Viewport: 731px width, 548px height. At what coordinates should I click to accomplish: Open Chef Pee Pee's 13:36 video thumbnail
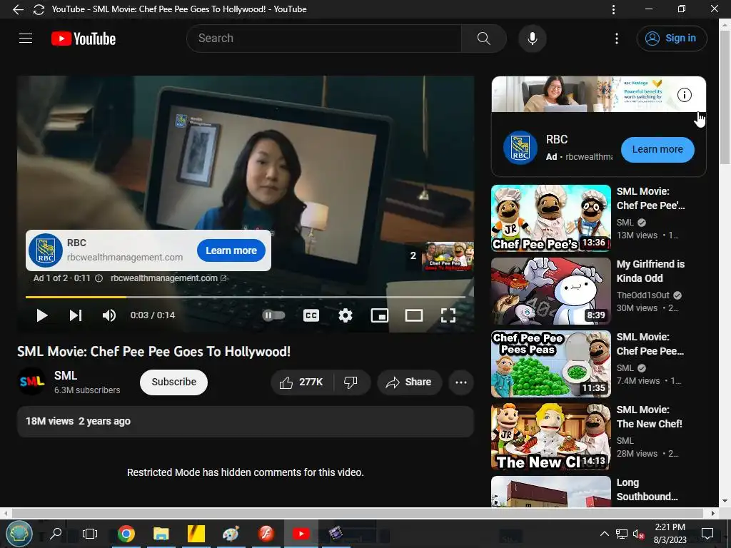point(550,218)
